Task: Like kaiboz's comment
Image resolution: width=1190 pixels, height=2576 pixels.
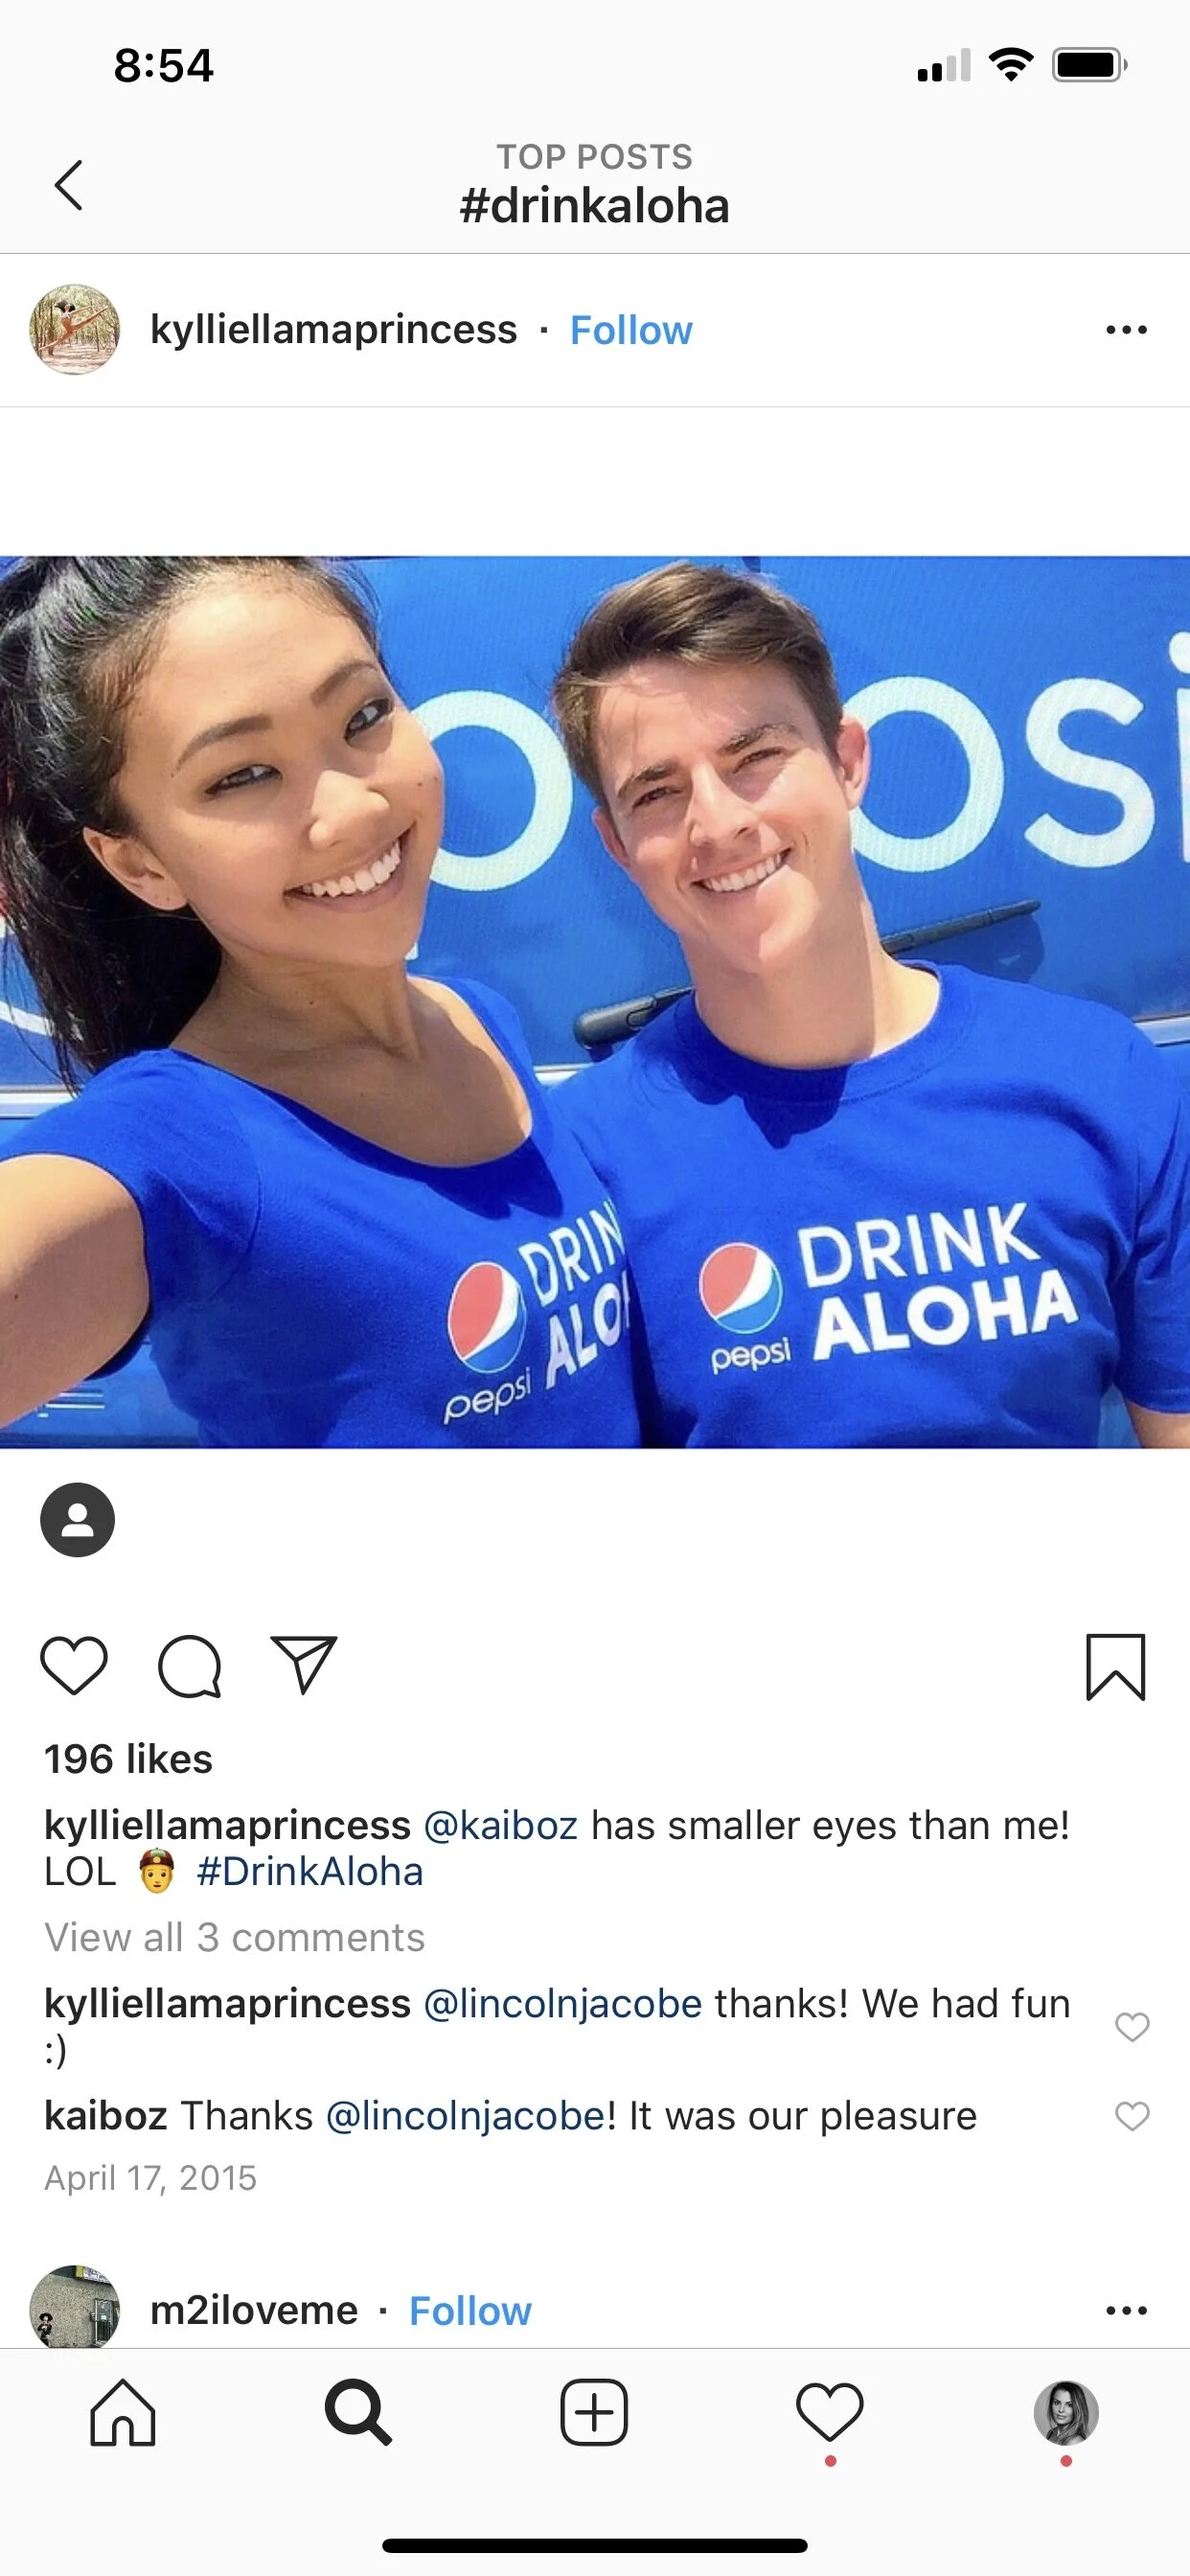Action: point(1132,2117)
